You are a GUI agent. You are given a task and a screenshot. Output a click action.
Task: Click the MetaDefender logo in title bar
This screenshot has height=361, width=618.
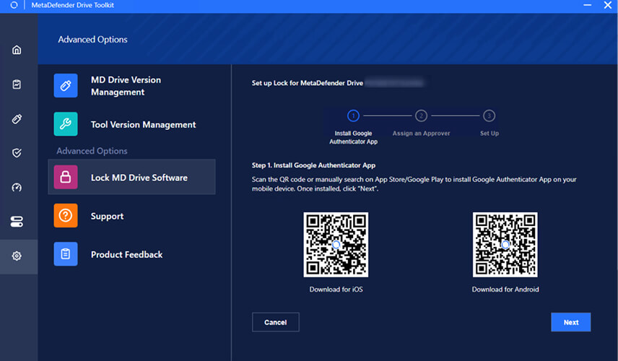click(x=14, y=5)
